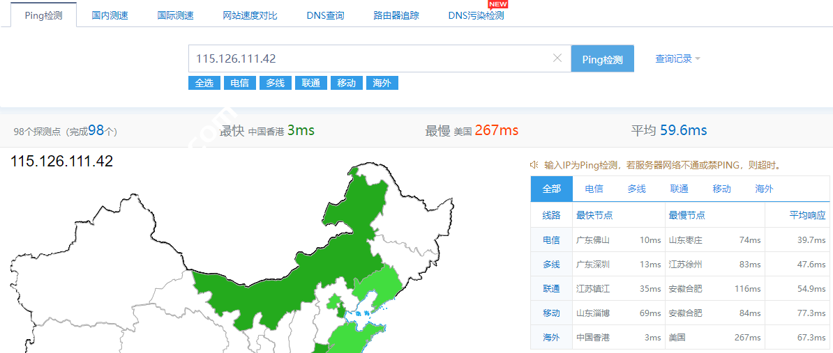Switch to 国内测速 tab
The width and height of the screenshot is (833, 353).
pos(110,15)
